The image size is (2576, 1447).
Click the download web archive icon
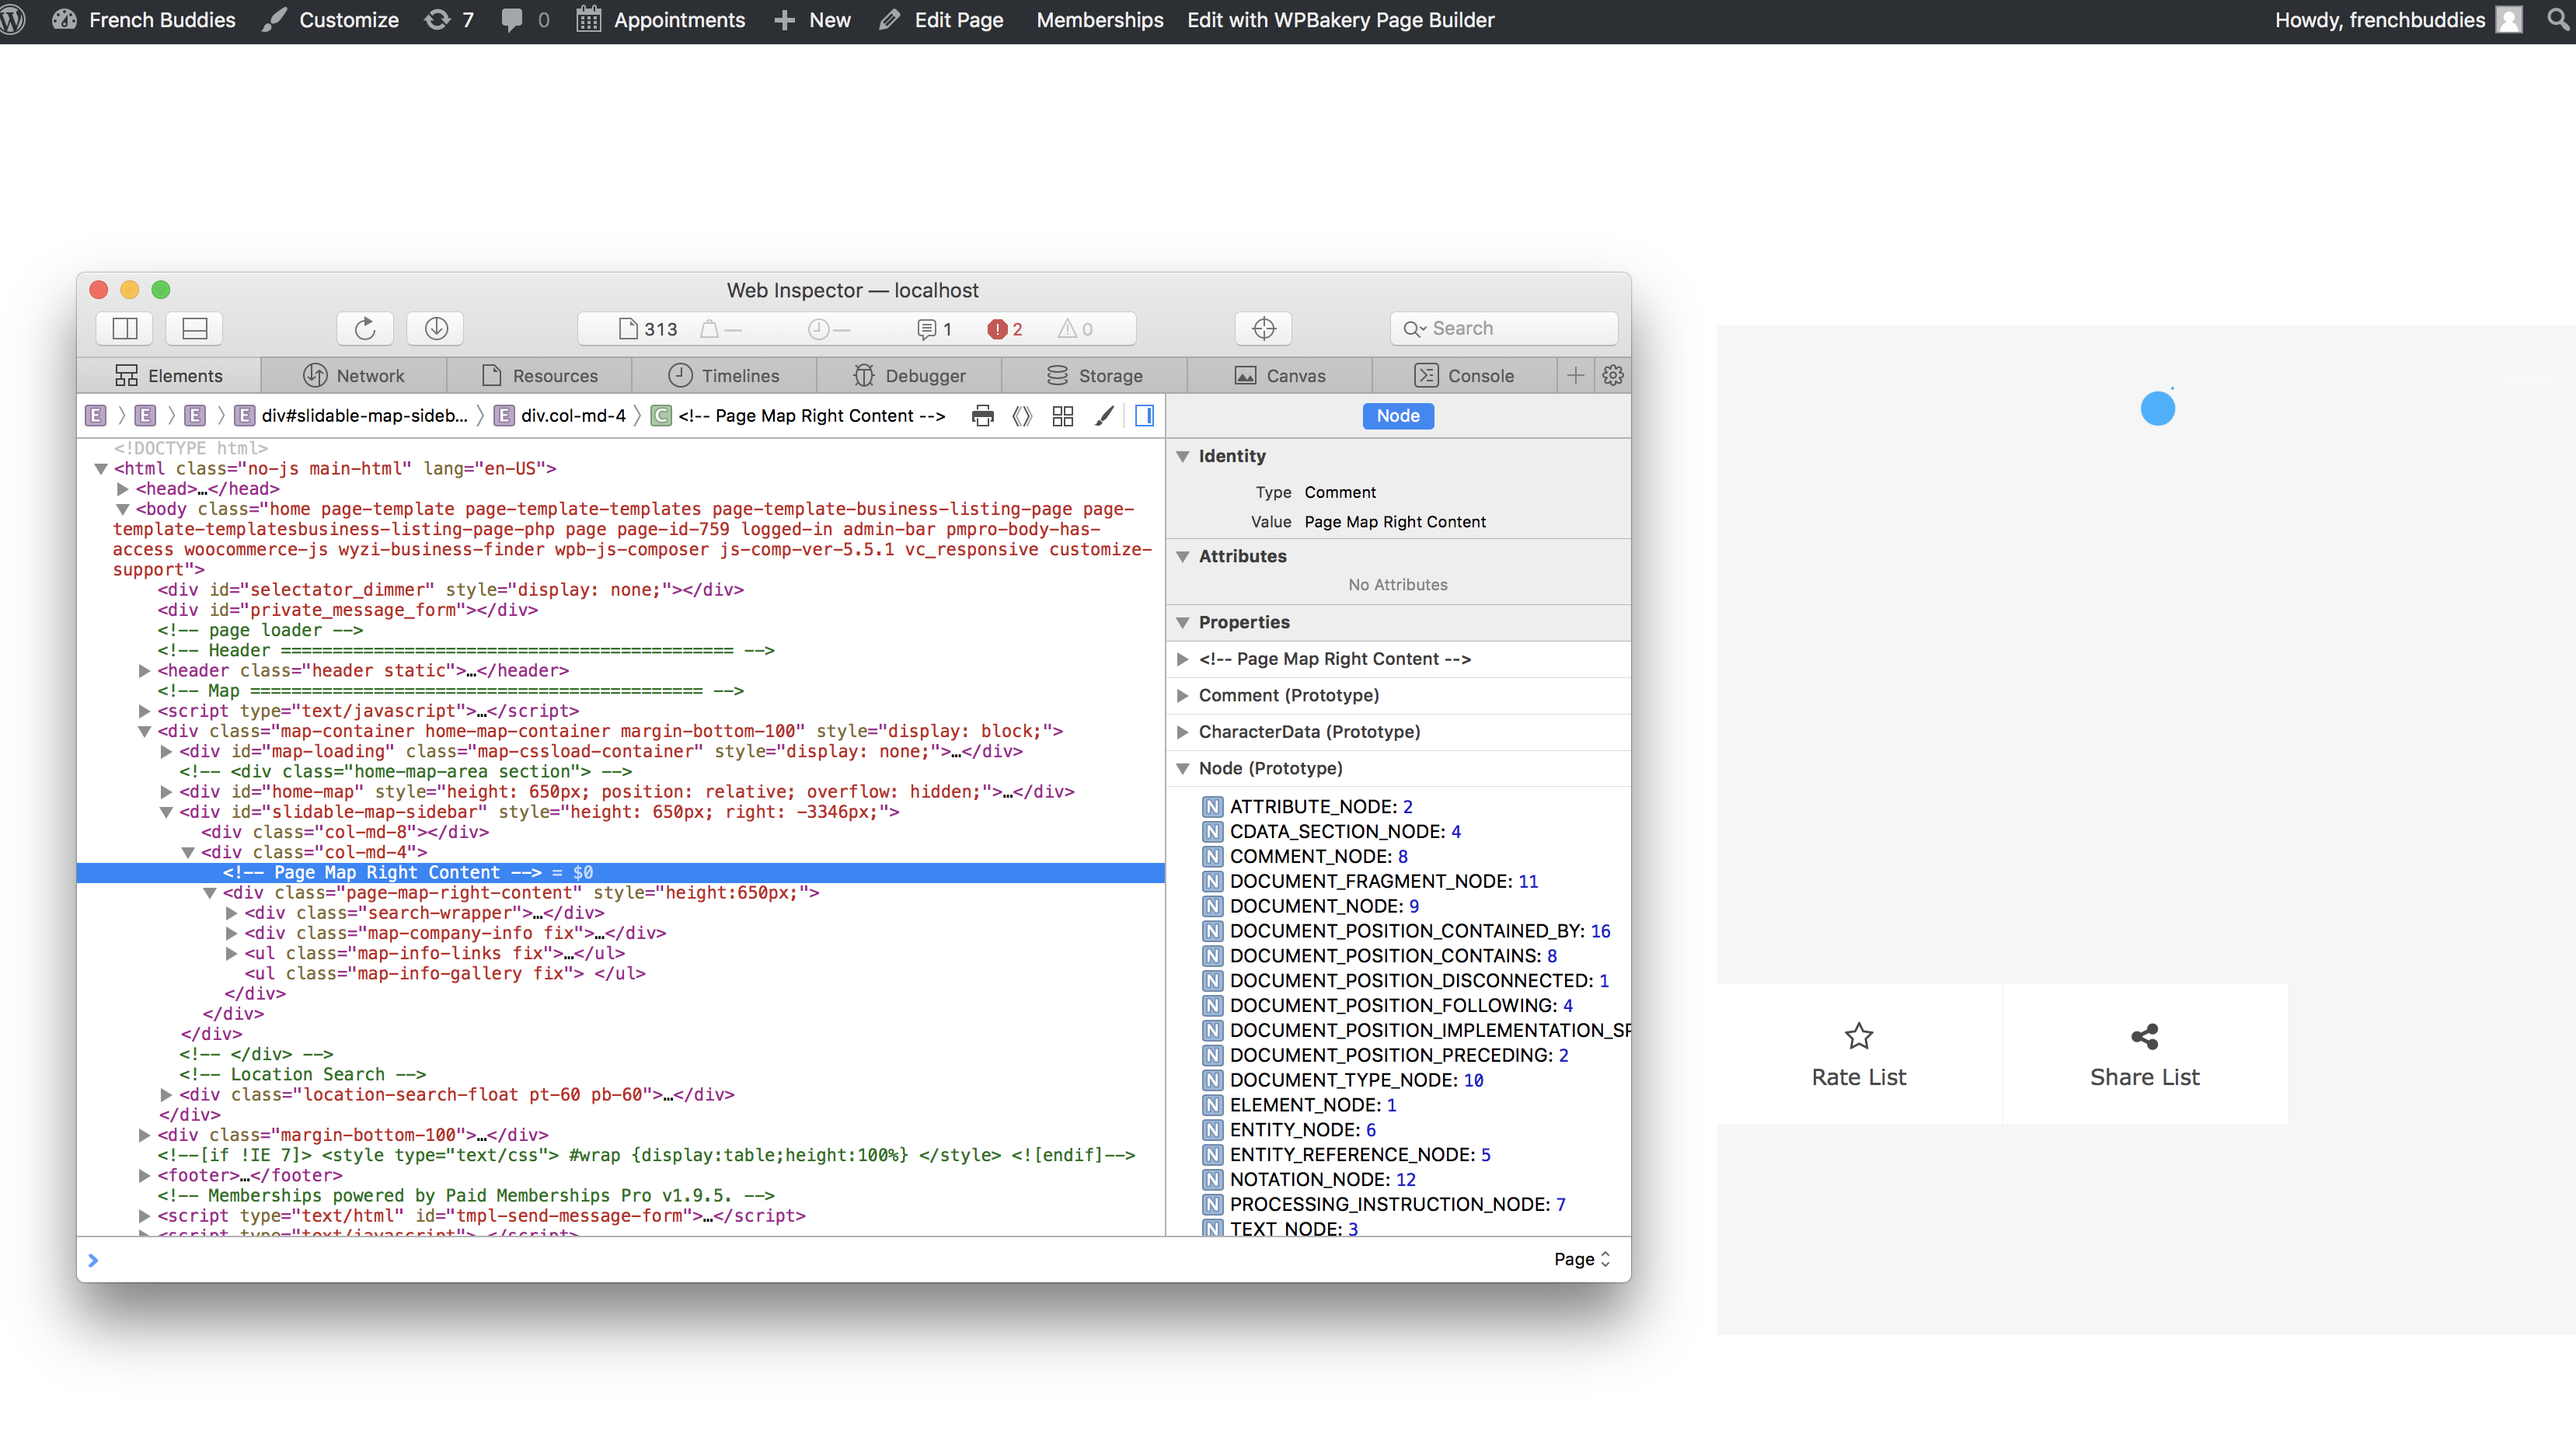tap(435, 328)
